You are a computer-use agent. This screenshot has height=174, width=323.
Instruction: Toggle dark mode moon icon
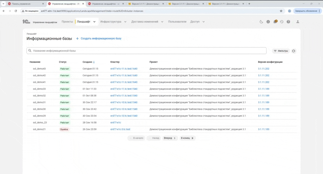tap(261, 22)
